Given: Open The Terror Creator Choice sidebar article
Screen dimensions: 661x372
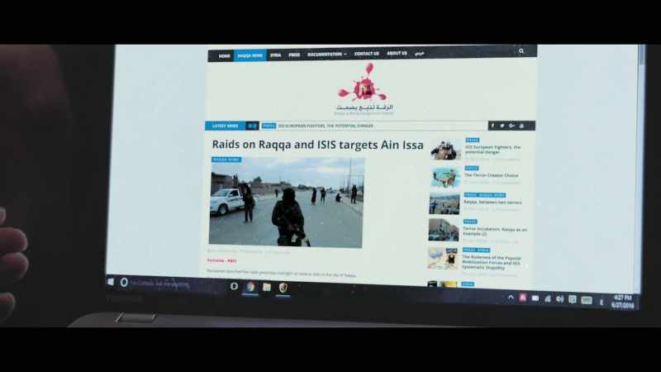Looking at the screenshot, I should click(491, 175).
